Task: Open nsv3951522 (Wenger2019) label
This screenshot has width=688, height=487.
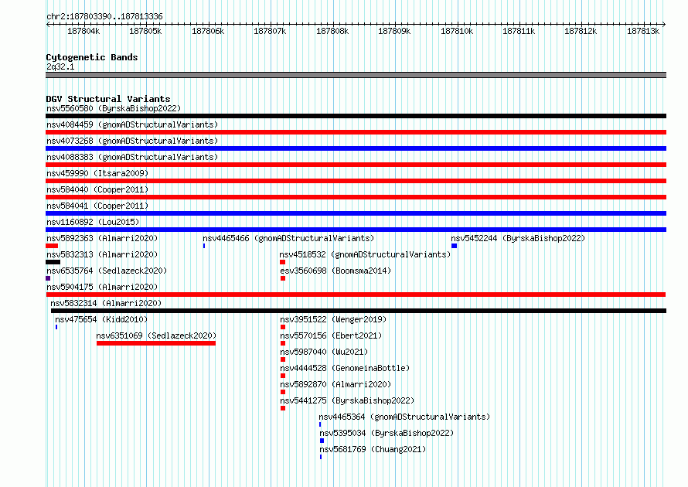Action: 333,319
